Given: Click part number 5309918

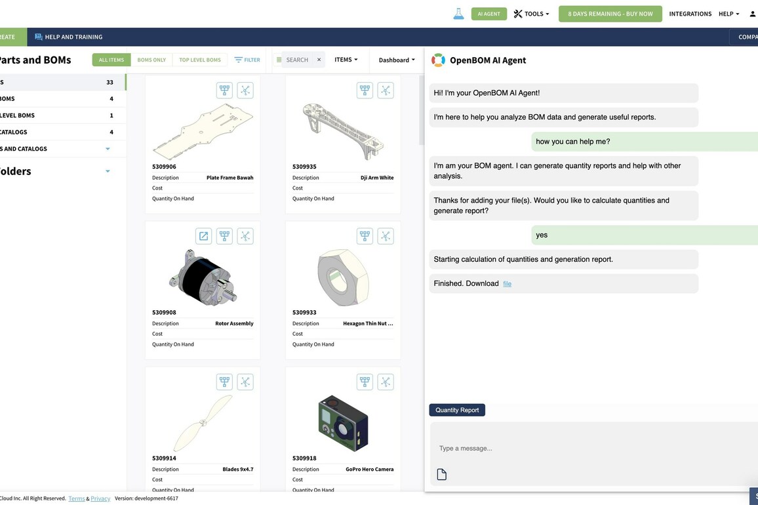Looking at the screenshot, I should 304,458.
